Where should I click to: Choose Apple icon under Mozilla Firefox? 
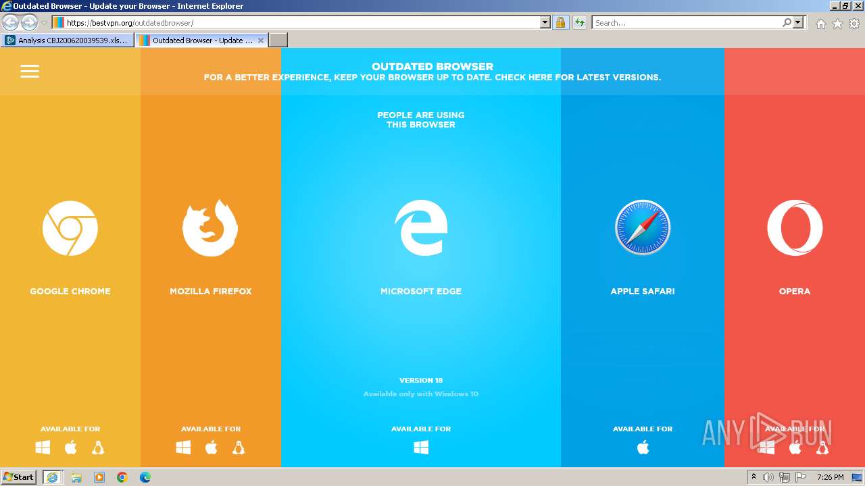point(211,448)
